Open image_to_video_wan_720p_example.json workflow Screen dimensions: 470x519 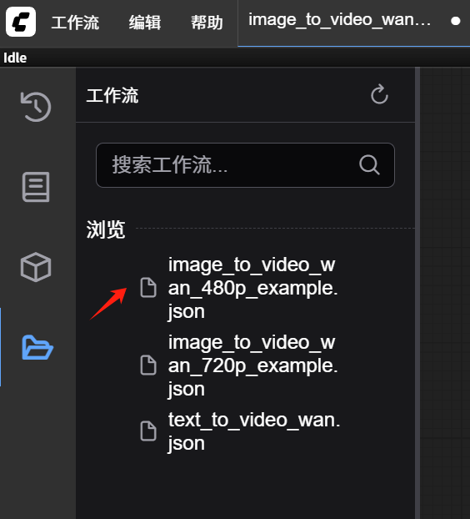point(253,365)
